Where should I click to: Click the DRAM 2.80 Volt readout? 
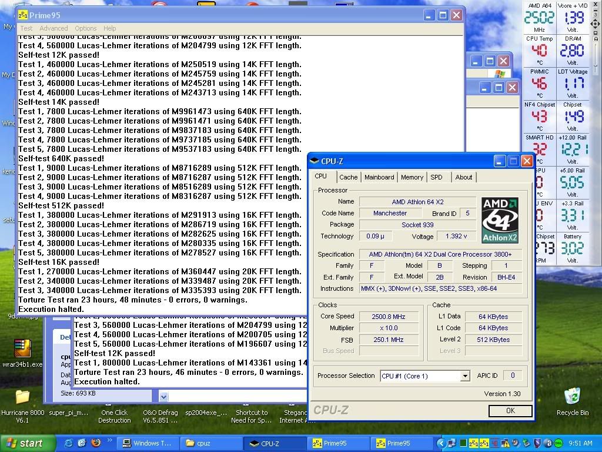(x=573, y=51)
